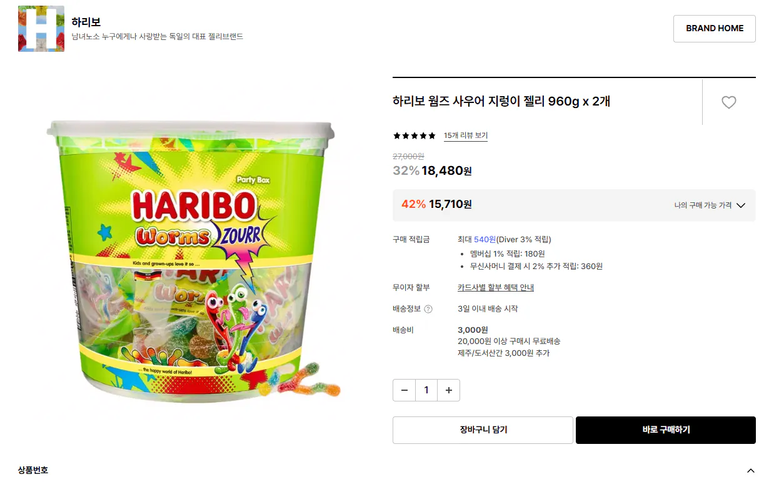Screen dimensions: 779x482
Task: Decrease quantity with the minus button
Action: (x=404, y=390)
